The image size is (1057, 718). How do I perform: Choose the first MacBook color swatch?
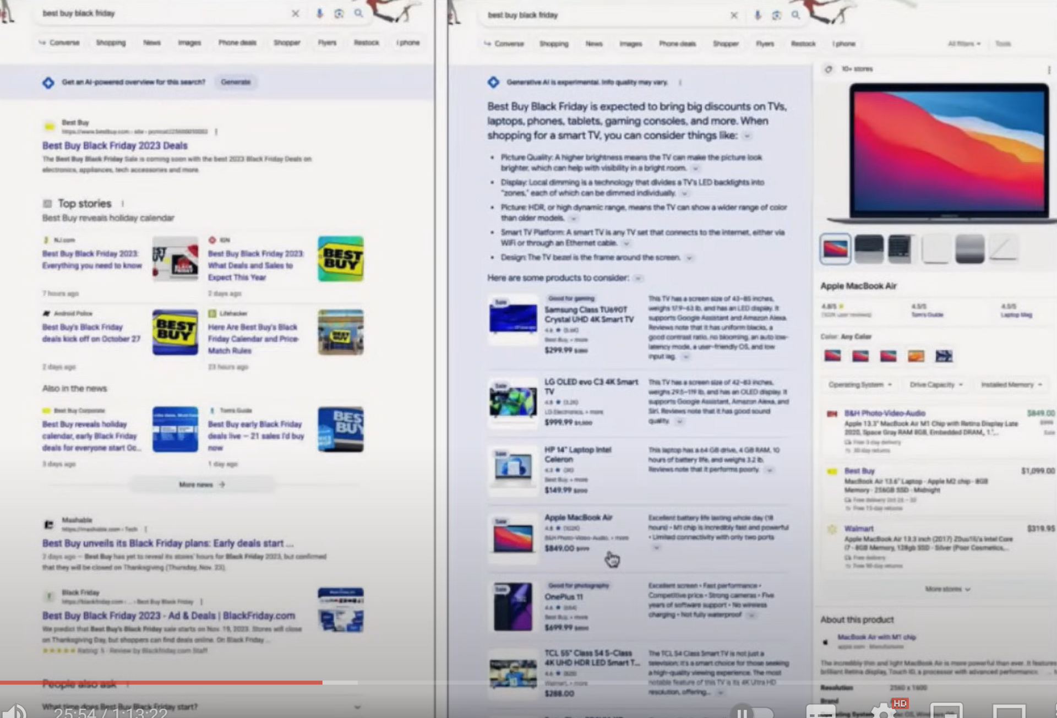pos(832,356)
